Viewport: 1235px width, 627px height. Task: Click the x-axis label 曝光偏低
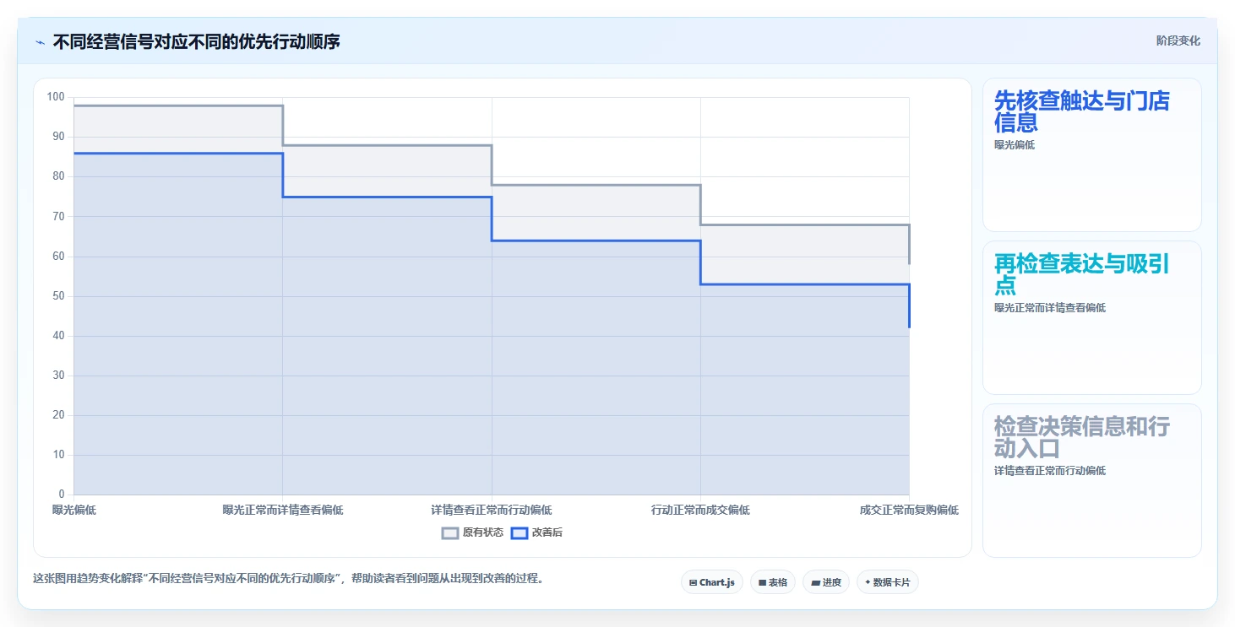coord(74,510)
